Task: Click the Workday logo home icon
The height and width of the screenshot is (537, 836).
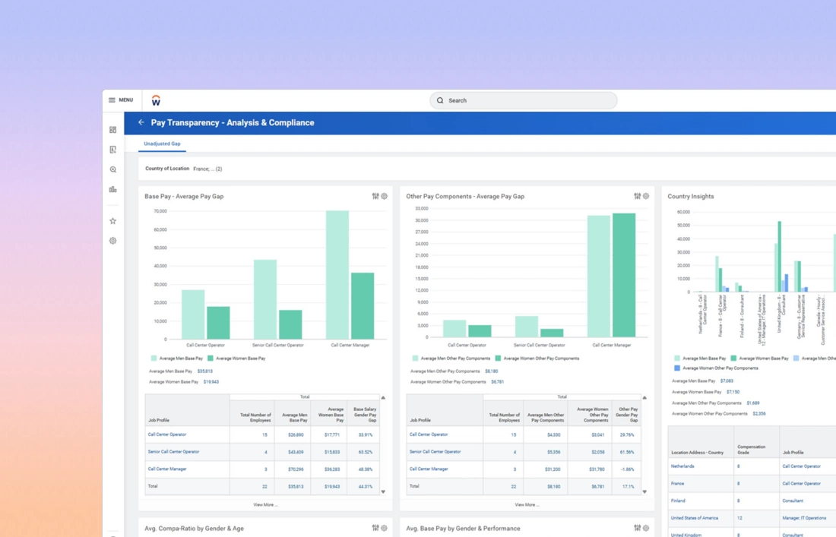Action: tap(156, 100)
